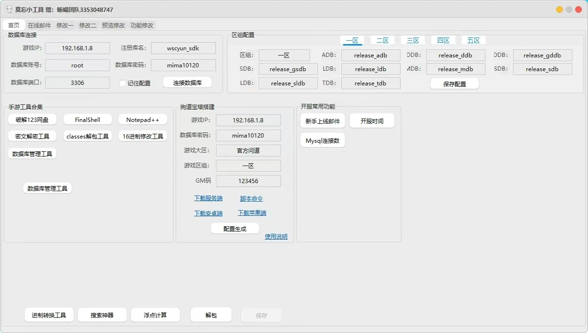Click the 使用说明 link
588x333 pixels.
[x=276, y=237]
